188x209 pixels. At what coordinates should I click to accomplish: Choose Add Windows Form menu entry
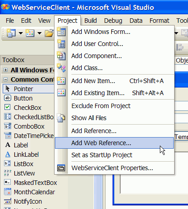coord(114,32)
